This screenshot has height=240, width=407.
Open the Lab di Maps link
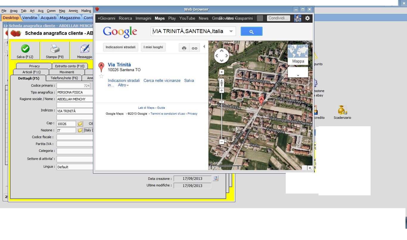tap(146, 108)
